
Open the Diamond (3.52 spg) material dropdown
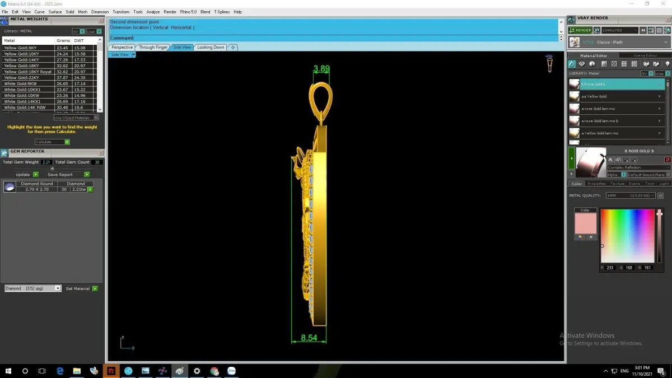[32, 288]
